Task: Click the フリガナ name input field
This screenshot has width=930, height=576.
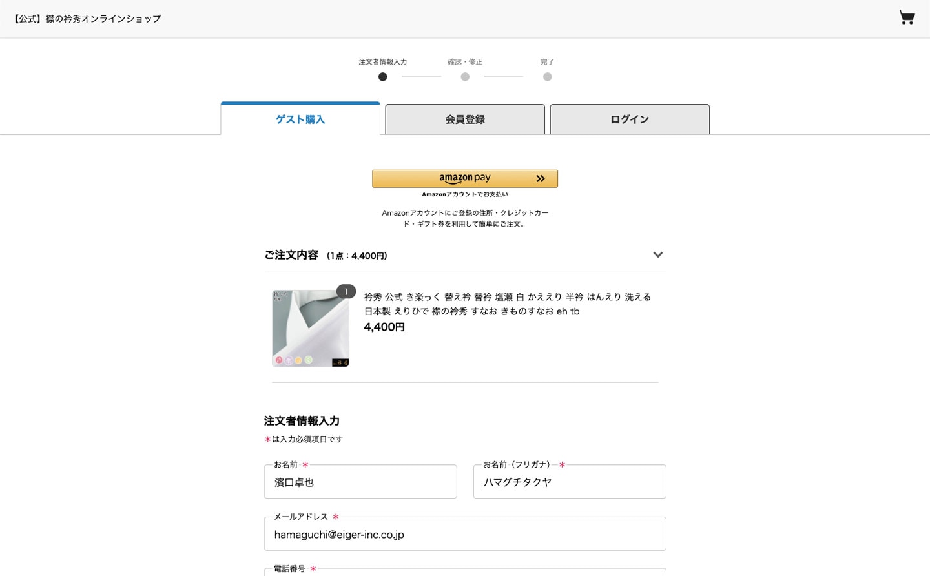Action: click(570, 482)
